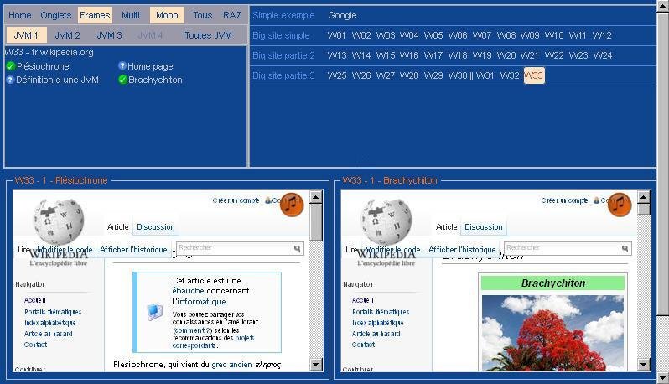The height and width of the screenshot is (384, 669).
Task: Open Article tab in Plésiochrone frame
Action: click(x=117, y=227)
